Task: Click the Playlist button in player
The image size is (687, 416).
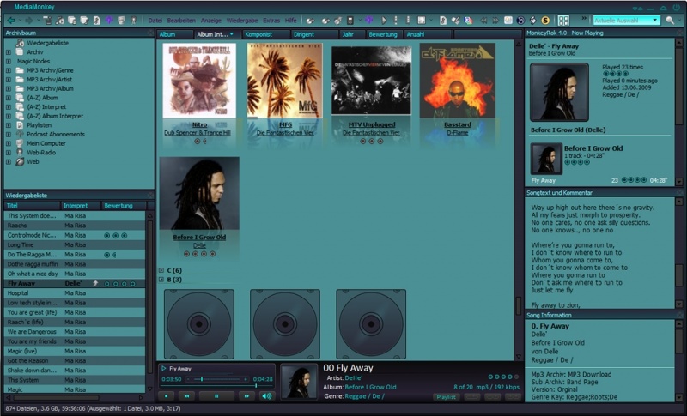Action: 446,397
